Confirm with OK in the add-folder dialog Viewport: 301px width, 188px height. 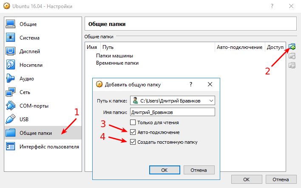165,170
